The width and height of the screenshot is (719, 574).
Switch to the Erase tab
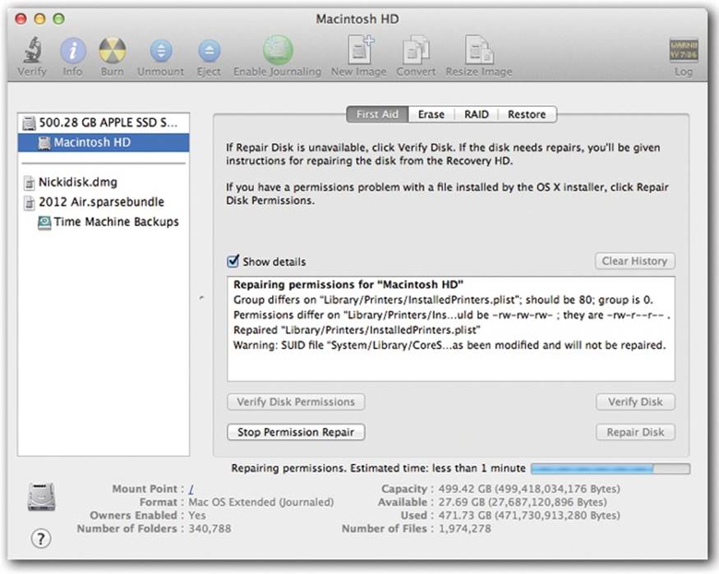[431, 114]
